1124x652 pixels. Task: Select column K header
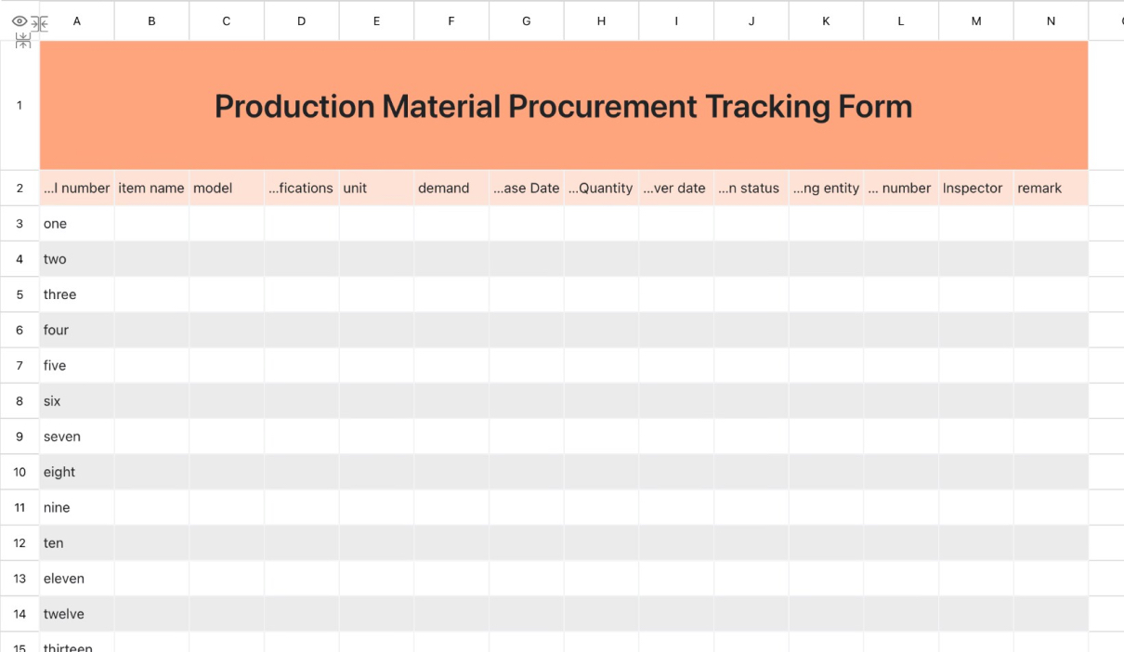(827, 20)
